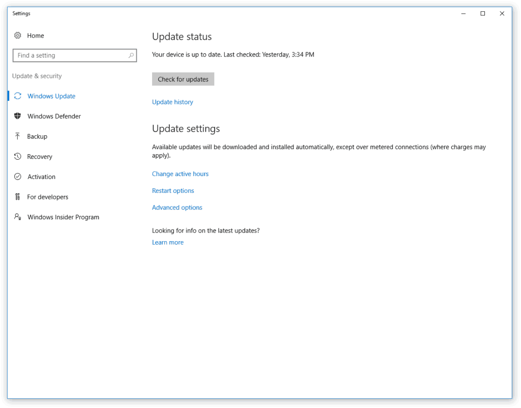Click the Windows Insider Program person icon

point(18,217)
